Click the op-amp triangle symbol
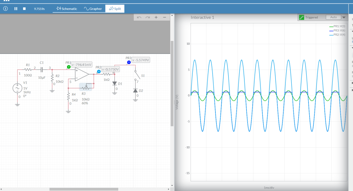Screen dimensions: 353x191 coord(81,74)
